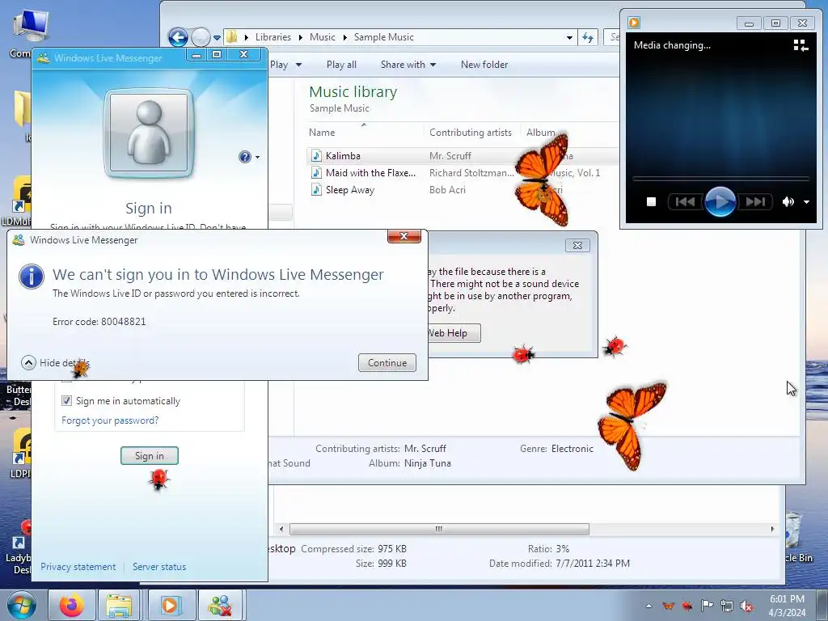Mute the Media Player speaker icon

(788, 201)
